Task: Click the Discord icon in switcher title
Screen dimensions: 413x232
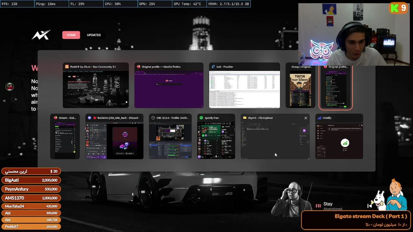Action: coord(90,118)
